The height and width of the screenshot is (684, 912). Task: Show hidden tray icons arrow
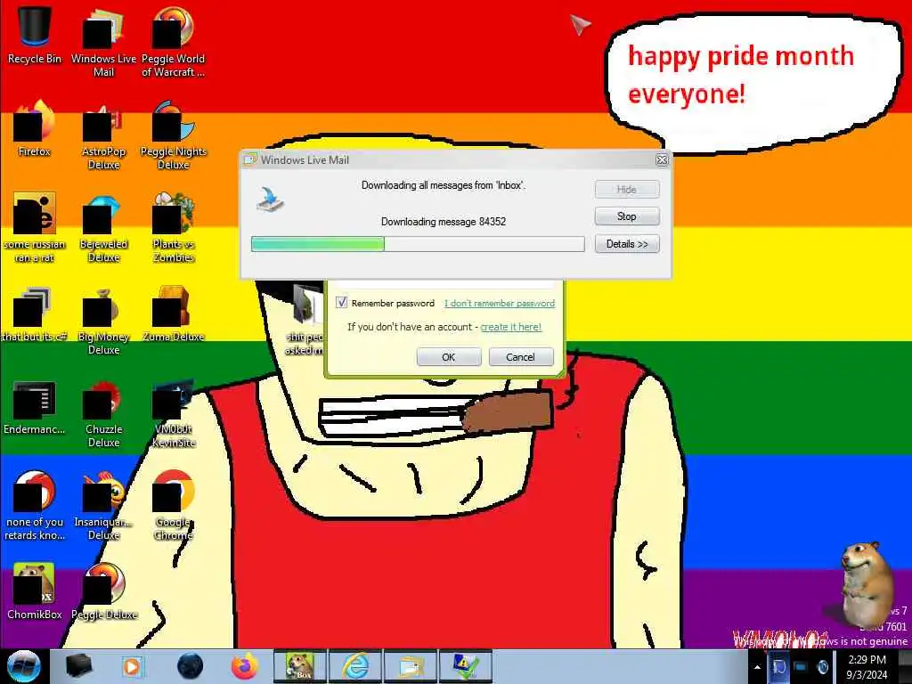pyautogui.click(x=757, y=667)
